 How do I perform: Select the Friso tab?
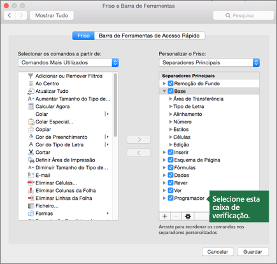coord(83,36)
